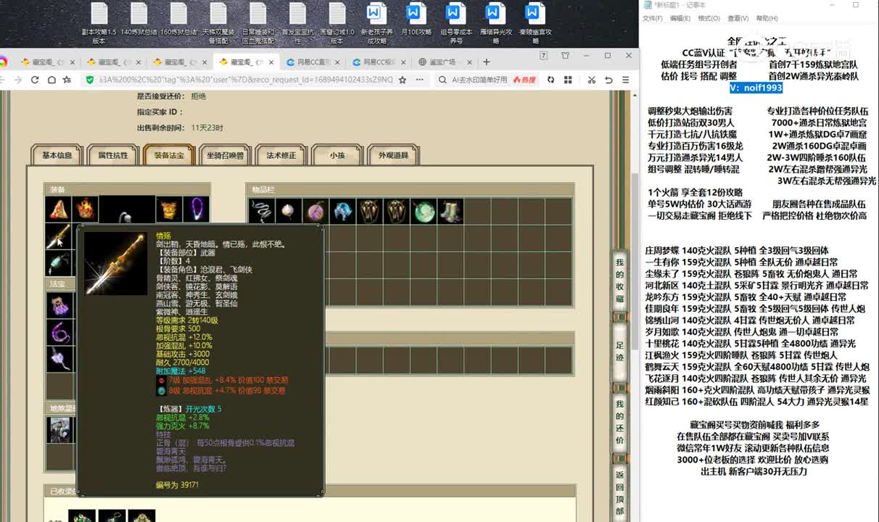Image resolution: width=879 pixels, height=522 pixels.
Task: Click the browser address bar URL
Action: [x=244, y=80]
